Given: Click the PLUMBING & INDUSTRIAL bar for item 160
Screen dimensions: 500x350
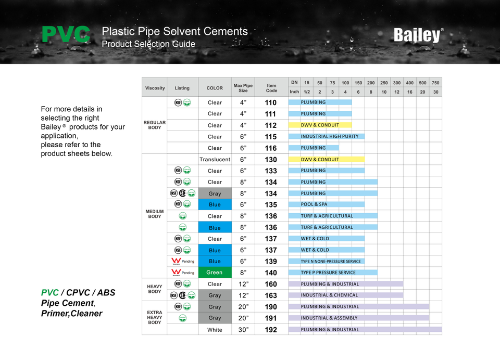Looking at the screenshot, I should coord(346,284).
